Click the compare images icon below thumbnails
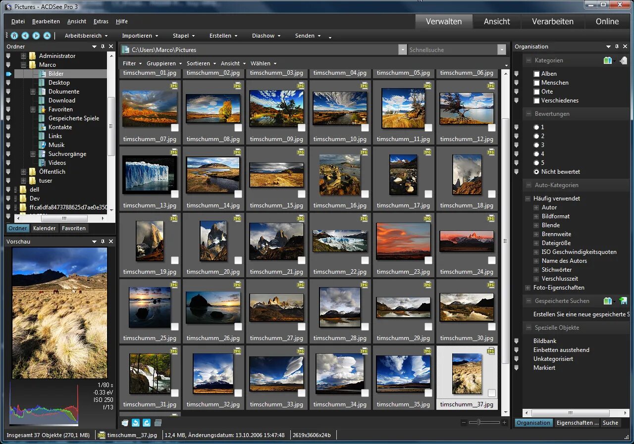The width and height of the screenshot is (634, 444). tap(158, 423)
